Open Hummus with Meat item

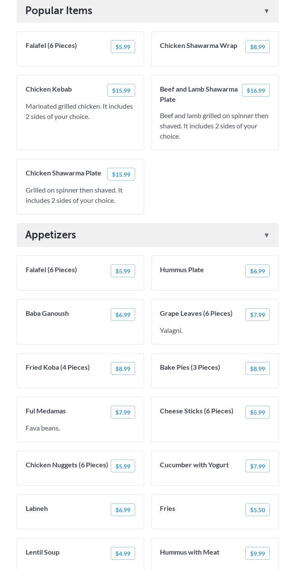(x=189, y=552)
